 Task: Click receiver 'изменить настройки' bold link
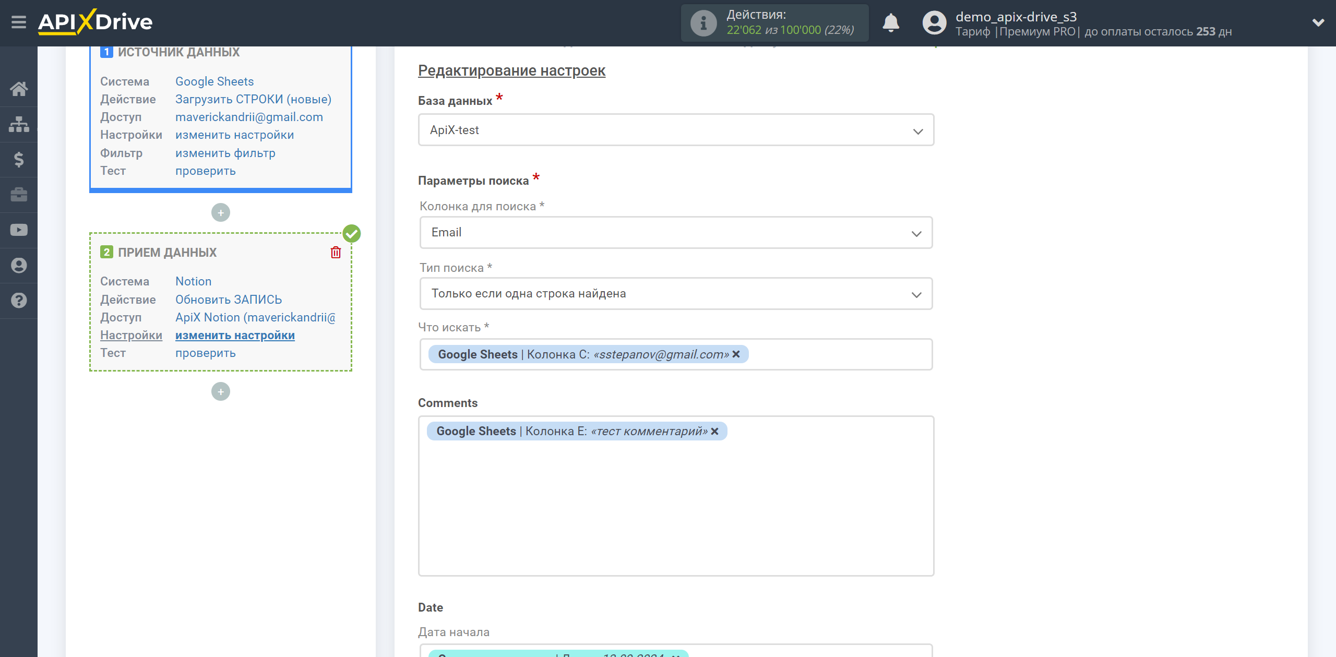235,335
